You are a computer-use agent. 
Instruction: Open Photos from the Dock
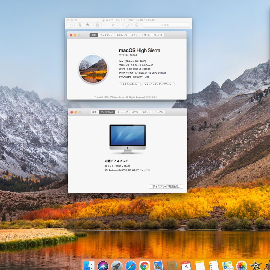(241, 266)
